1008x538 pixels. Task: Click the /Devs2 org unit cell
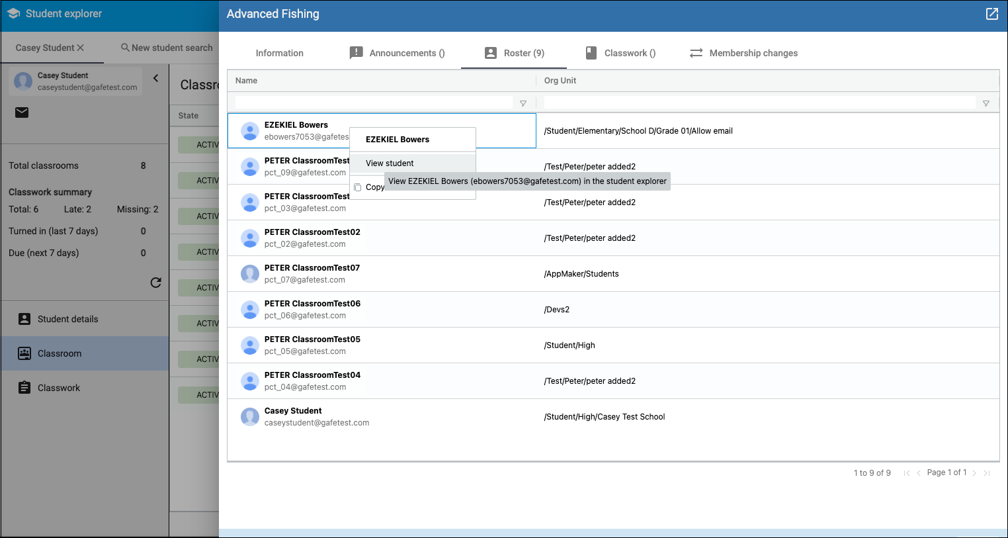(557, 310)
